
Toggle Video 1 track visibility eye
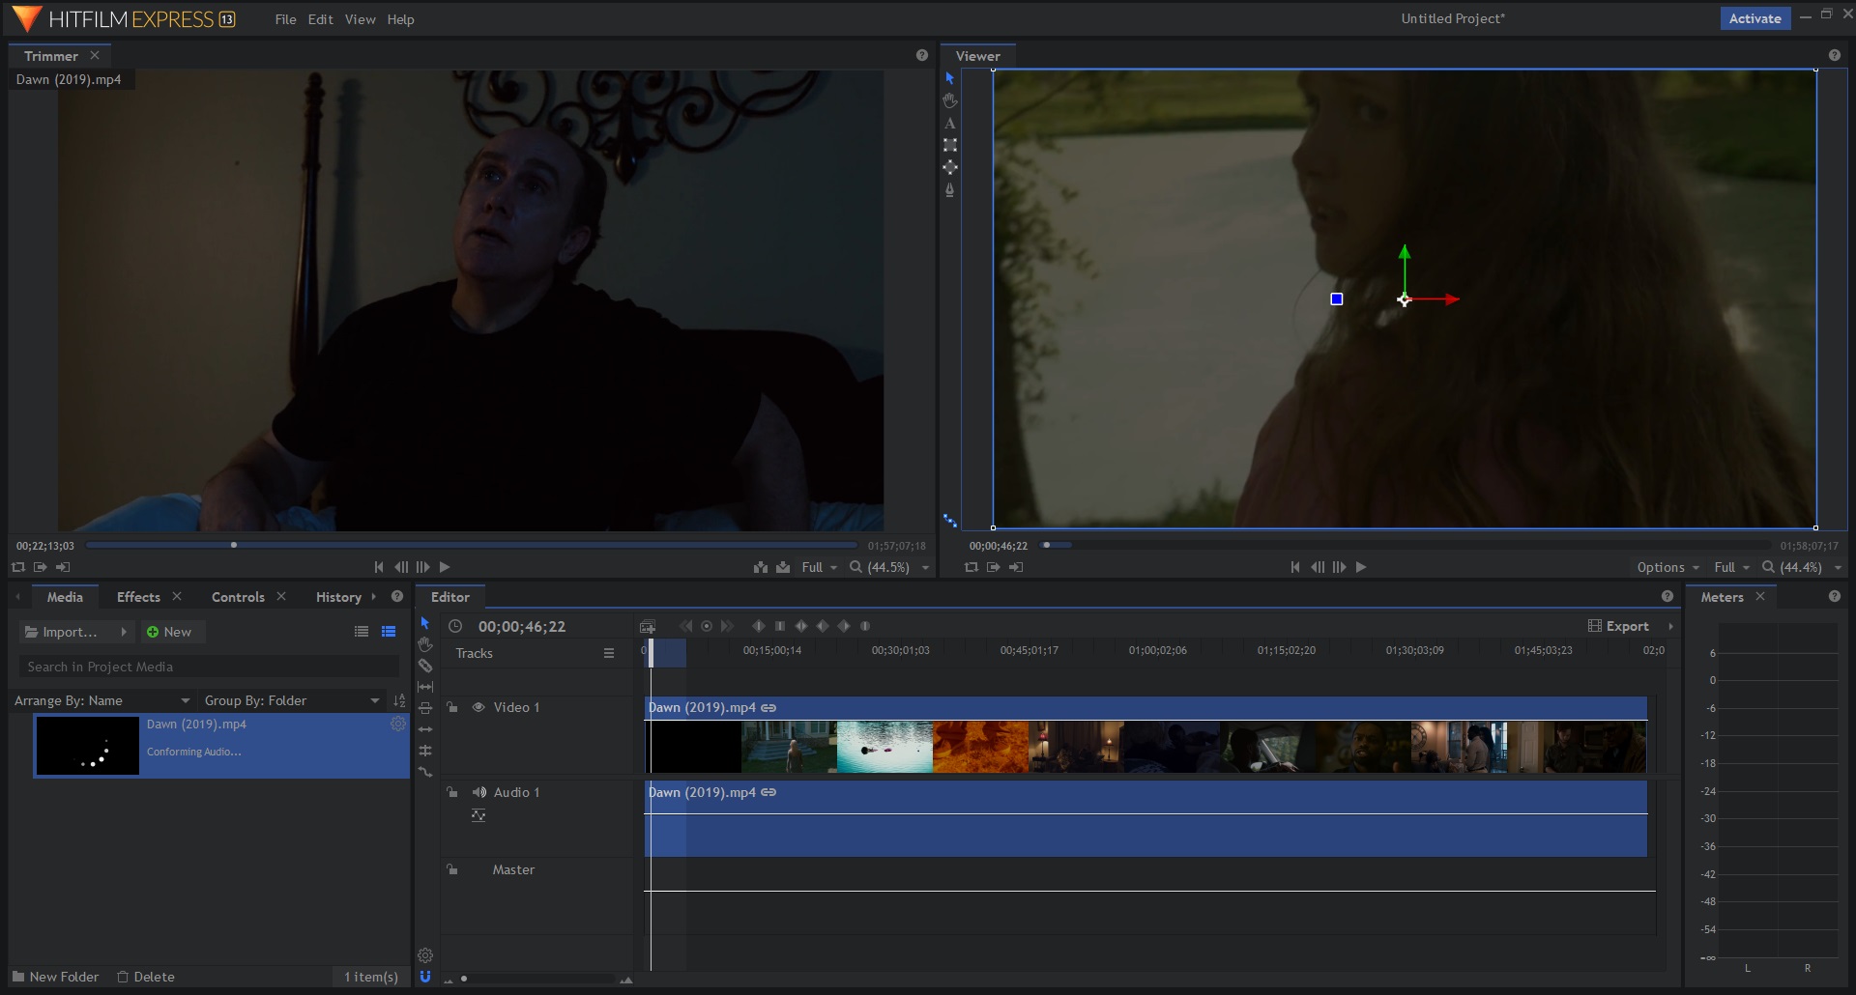pos(478,707)
